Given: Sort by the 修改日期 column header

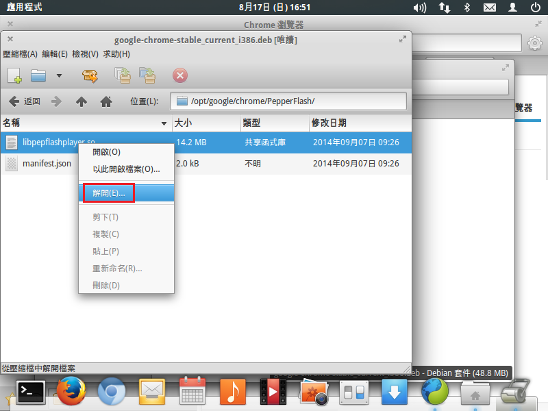Looking at the screenshot, I should click(x=360, y=123).
